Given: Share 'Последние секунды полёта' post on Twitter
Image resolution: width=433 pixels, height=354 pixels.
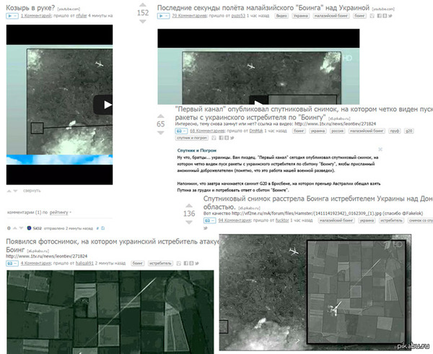Looking at the screenshot, I should 390,16.
